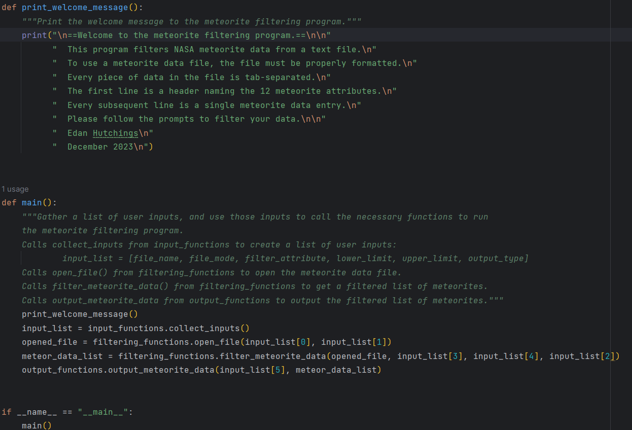This screenshot has width=632, height=430.
Task: Click the underlined word Hutchings
Action: (115, 133)
